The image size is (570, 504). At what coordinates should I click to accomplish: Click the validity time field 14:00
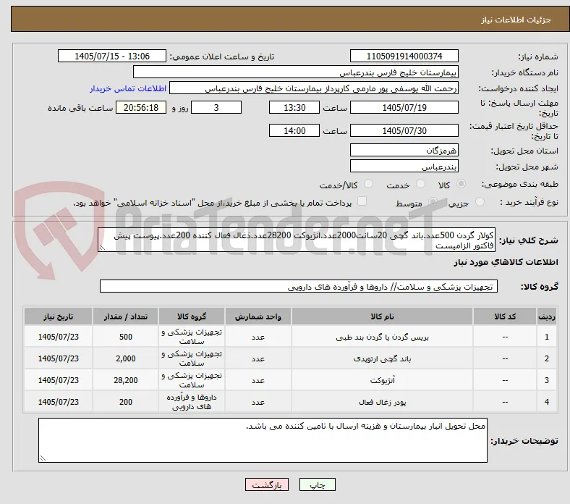coord(294,130)
